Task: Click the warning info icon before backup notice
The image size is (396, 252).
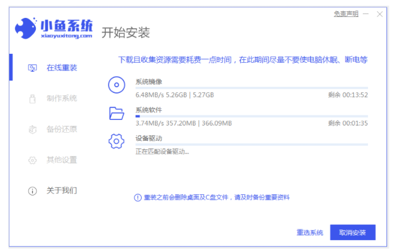Action: pos(138,198)
